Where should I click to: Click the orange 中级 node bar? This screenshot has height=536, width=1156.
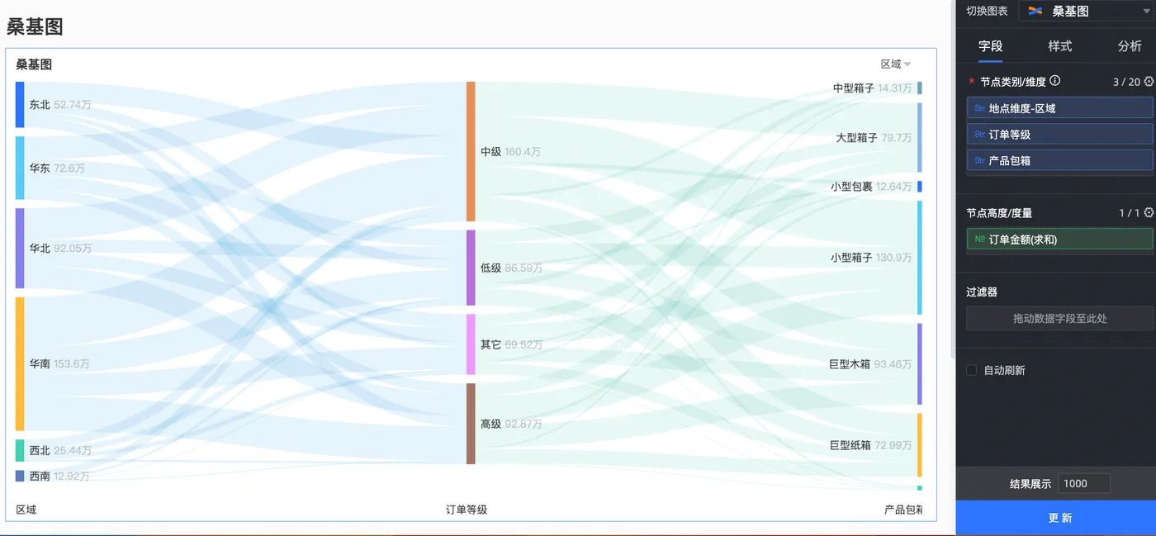click(471, 151)
